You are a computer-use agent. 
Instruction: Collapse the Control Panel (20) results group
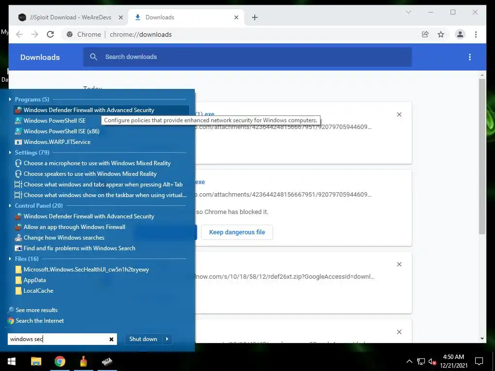point(10,205)
